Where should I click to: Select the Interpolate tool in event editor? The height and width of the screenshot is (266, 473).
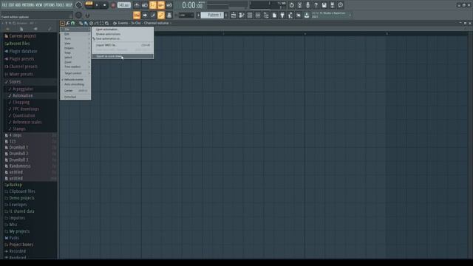tap(96, 23)
